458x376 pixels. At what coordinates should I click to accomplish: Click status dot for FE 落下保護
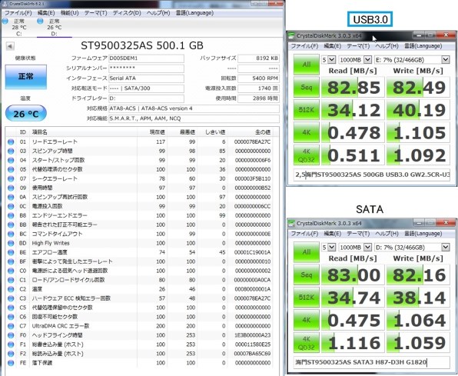click(x=11, y=363)
